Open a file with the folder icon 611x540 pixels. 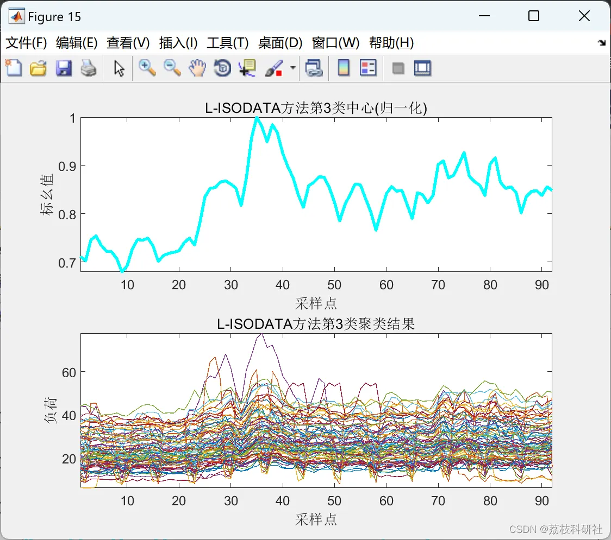point(38,68)
